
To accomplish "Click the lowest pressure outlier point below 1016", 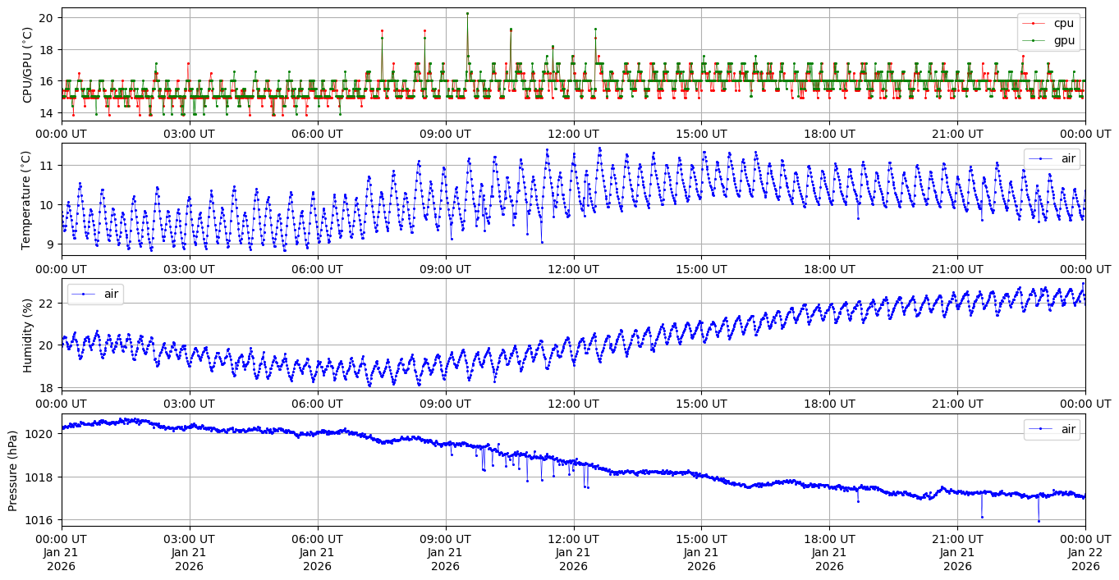I will click(x=1039, y=521).
